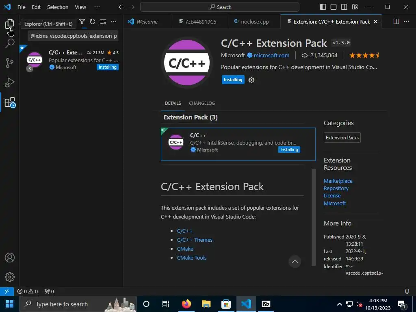This screenshot has height=312, width=416.
Task: Open the CMake Tools readme link
Action: point(192,258)
